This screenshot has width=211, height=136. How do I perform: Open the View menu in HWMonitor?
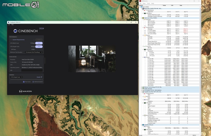point(144,3)
